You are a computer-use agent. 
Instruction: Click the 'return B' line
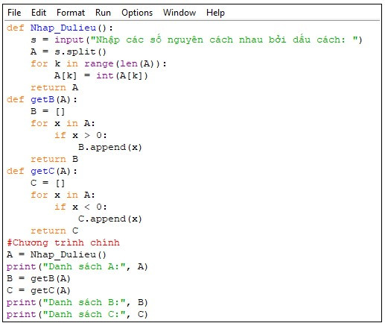point(54,159)
